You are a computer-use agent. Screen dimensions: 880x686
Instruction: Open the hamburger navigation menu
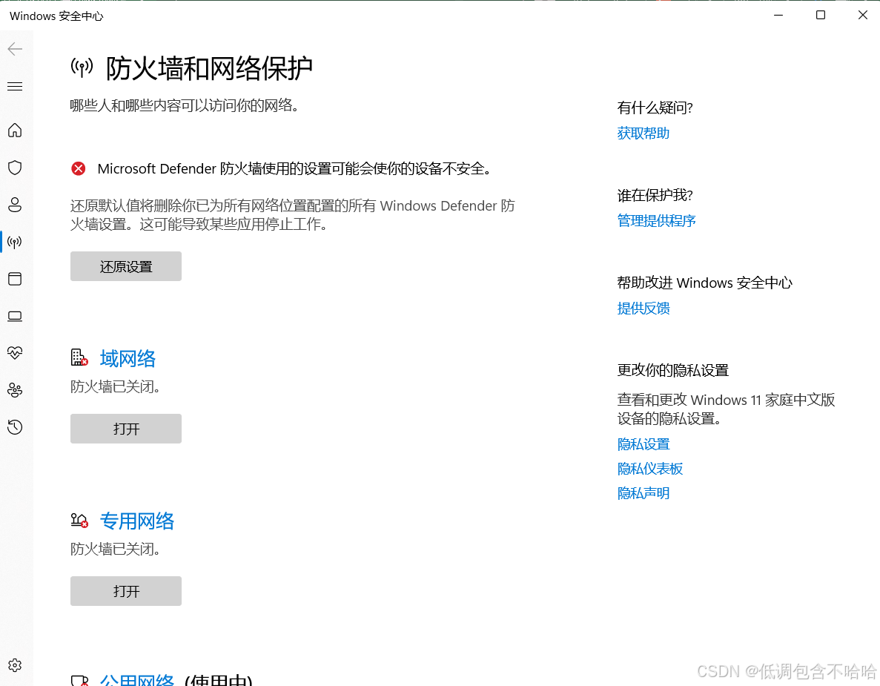[x=15, y=87]
